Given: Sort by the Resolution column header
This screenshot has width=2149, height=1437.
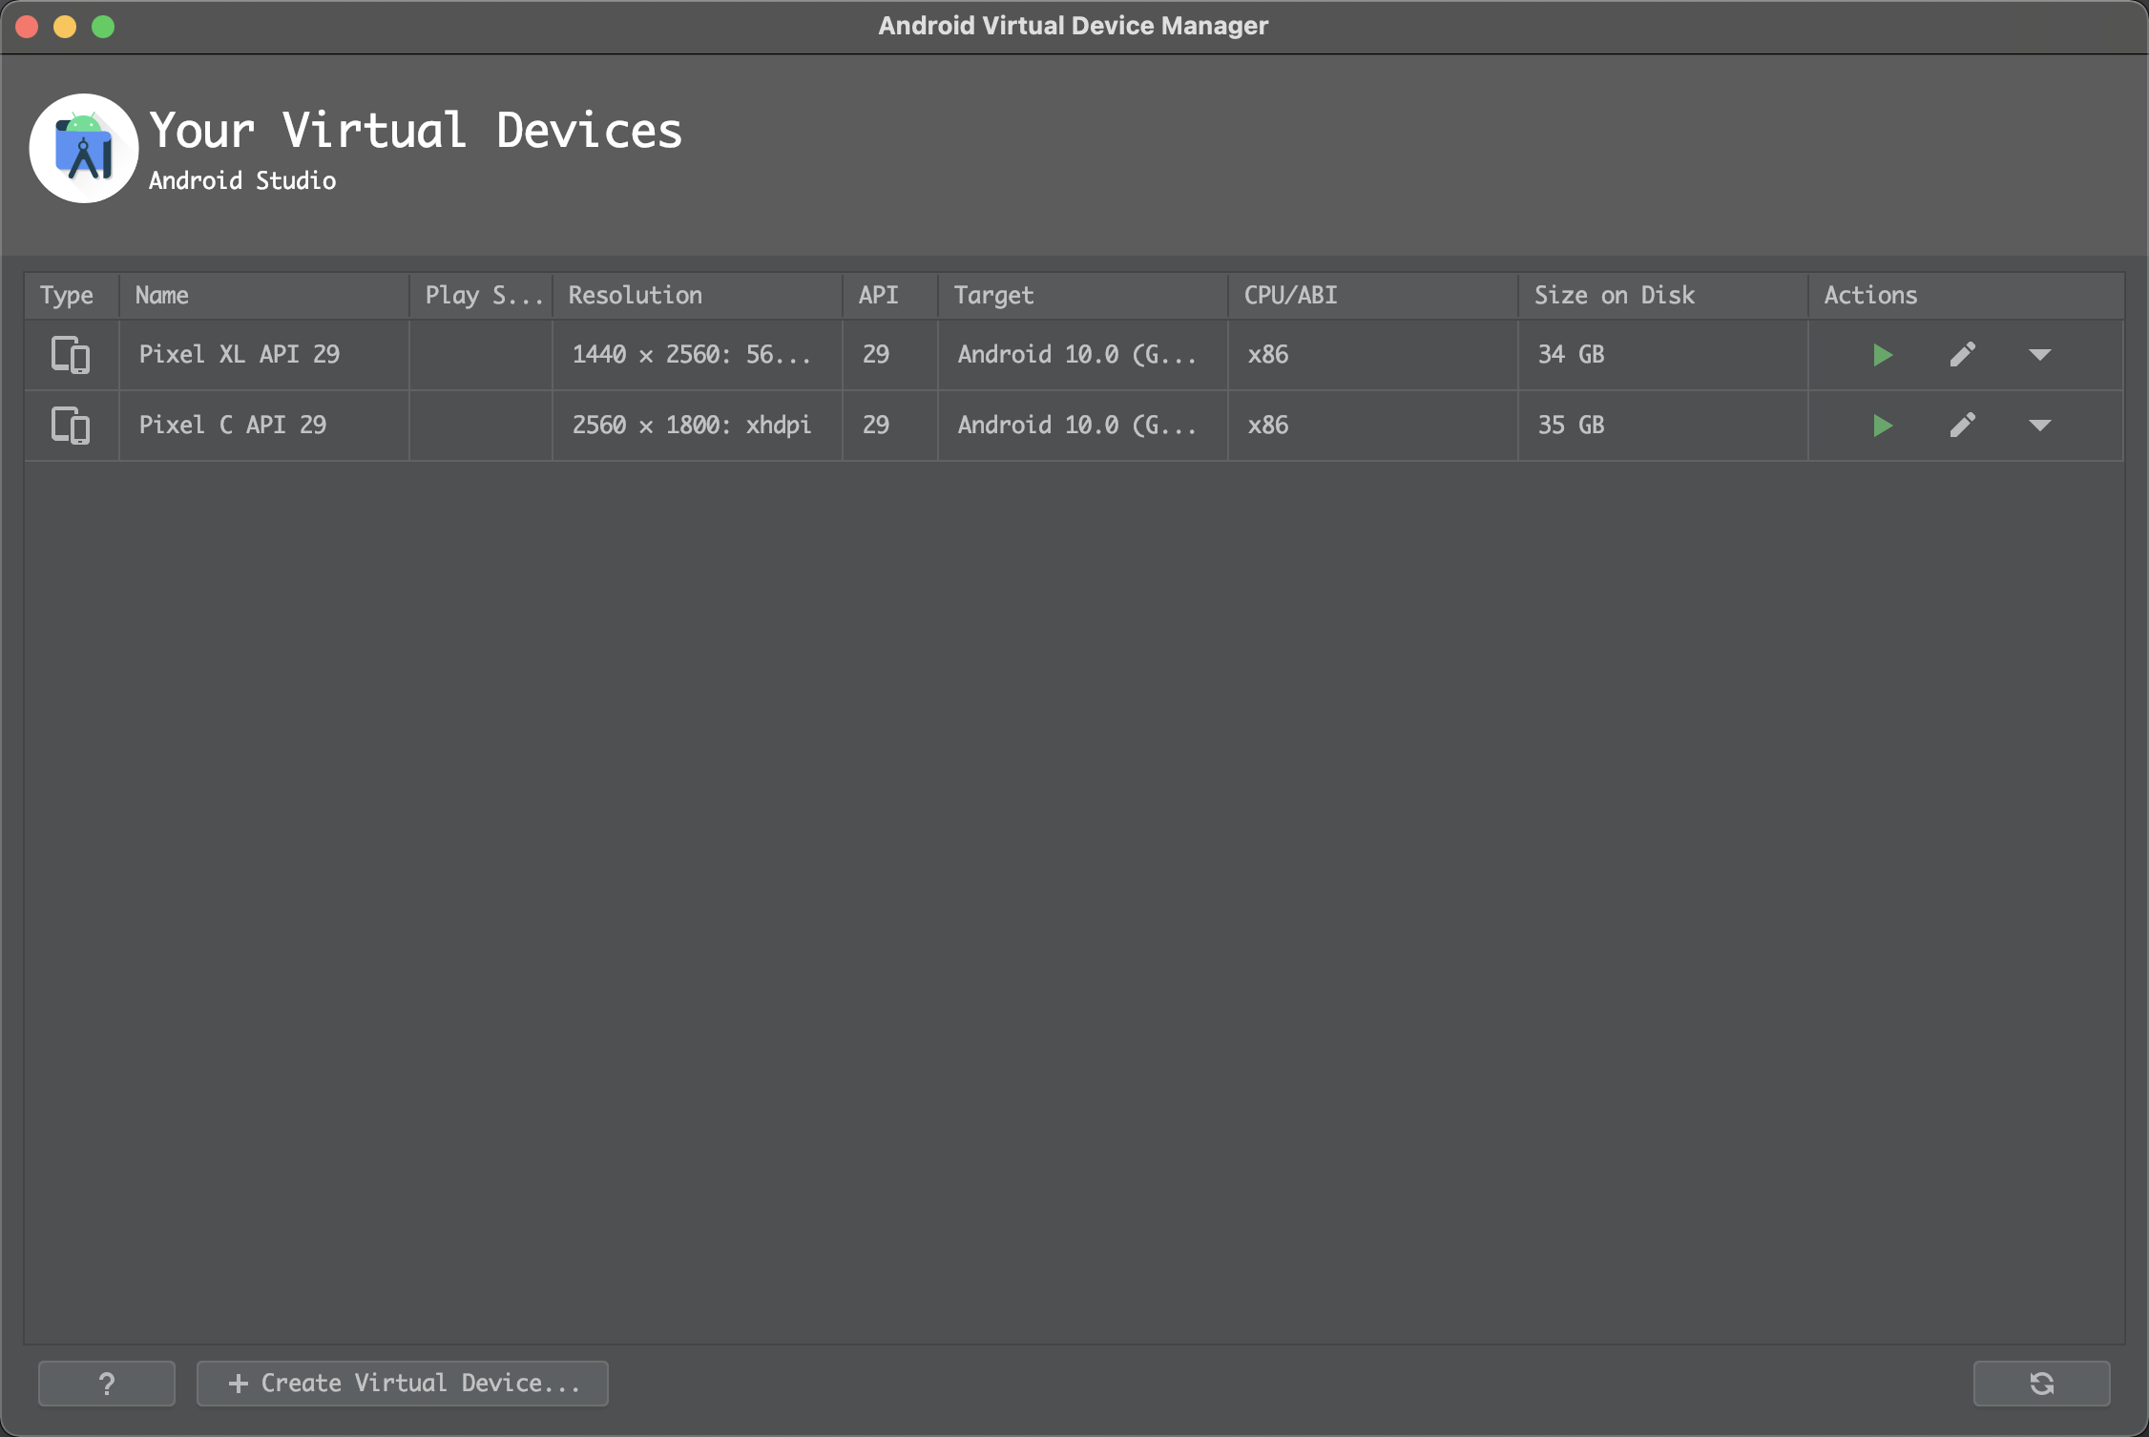Looking at the screenshot, I should [698, 296].
